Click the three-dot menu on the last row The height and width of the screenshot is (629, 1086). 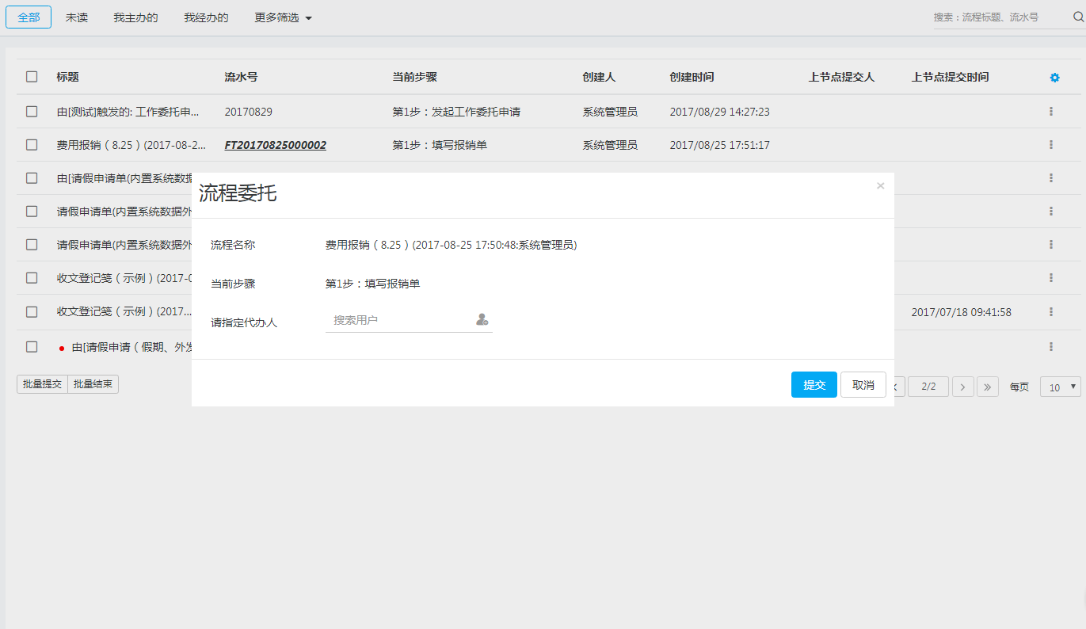coord(1050,346)
